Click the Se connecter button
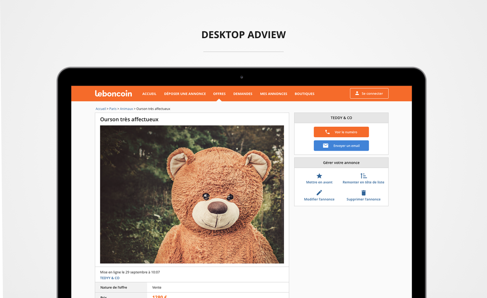 369,93
